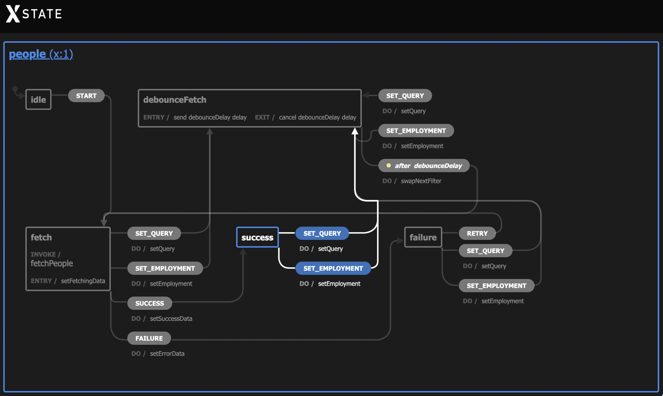Click the FAILURE event under fetch
Image resolution: width=663 pixels, height=396 pixels.
149,338
